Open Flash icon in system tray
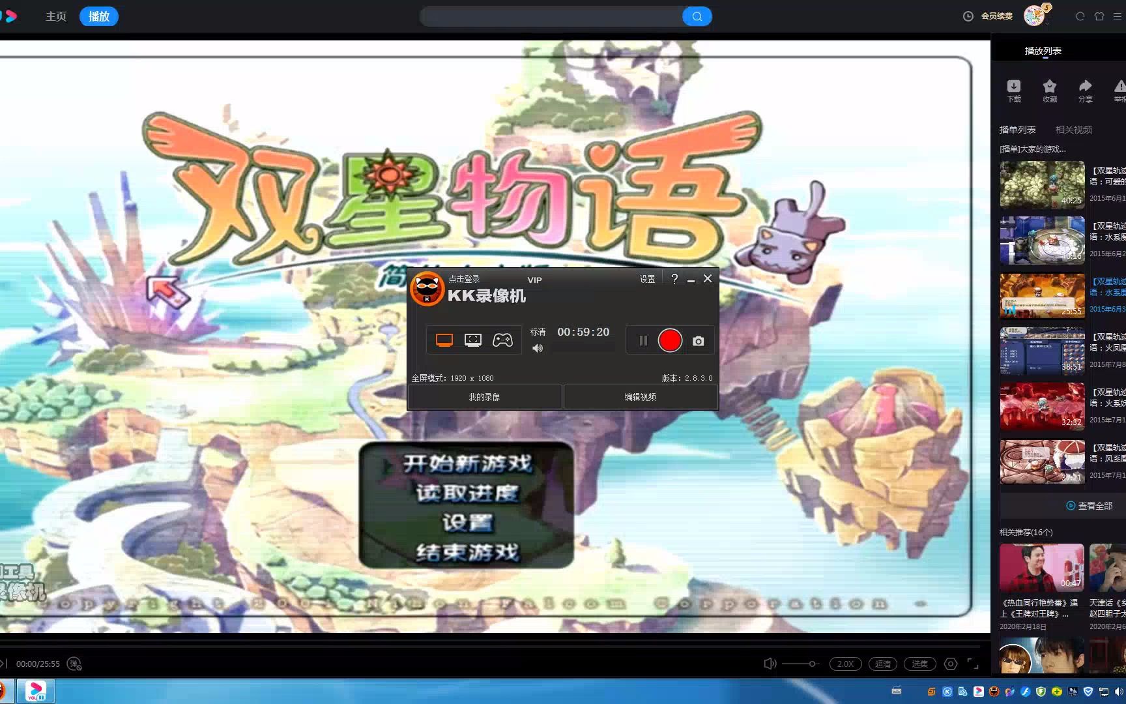 (1026, 692)
